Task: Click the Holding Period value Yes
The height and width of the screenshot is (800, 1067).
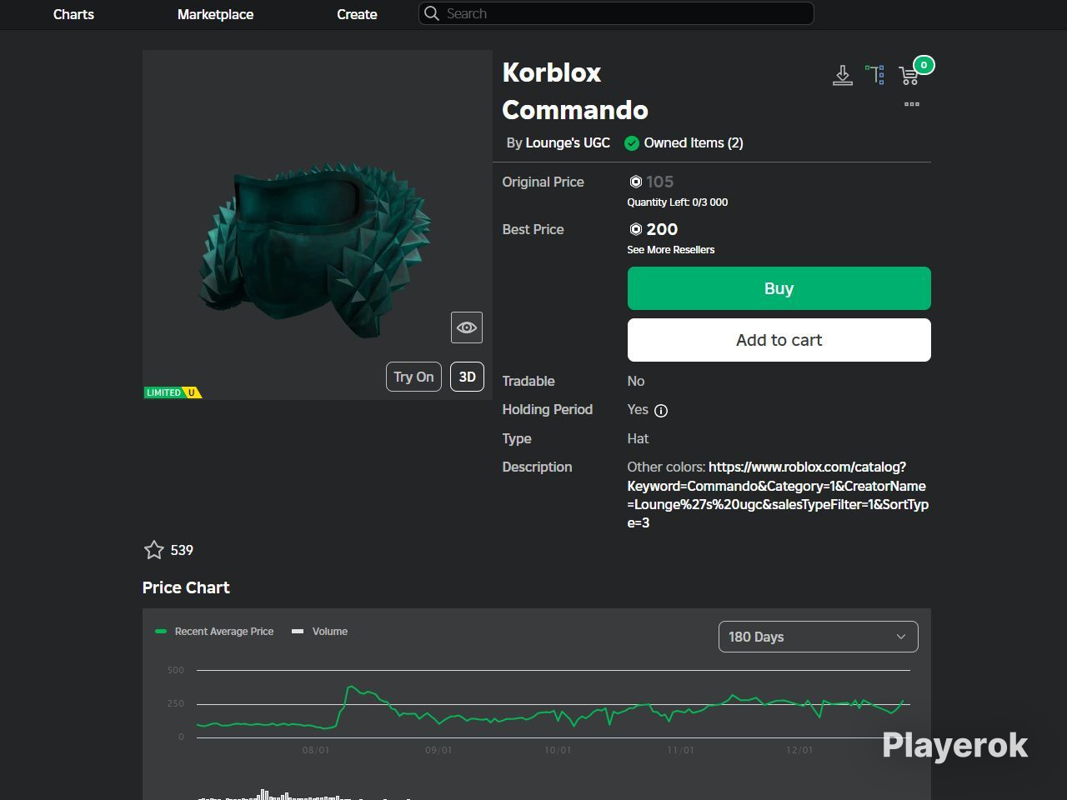Action: [x=638, y=409]
